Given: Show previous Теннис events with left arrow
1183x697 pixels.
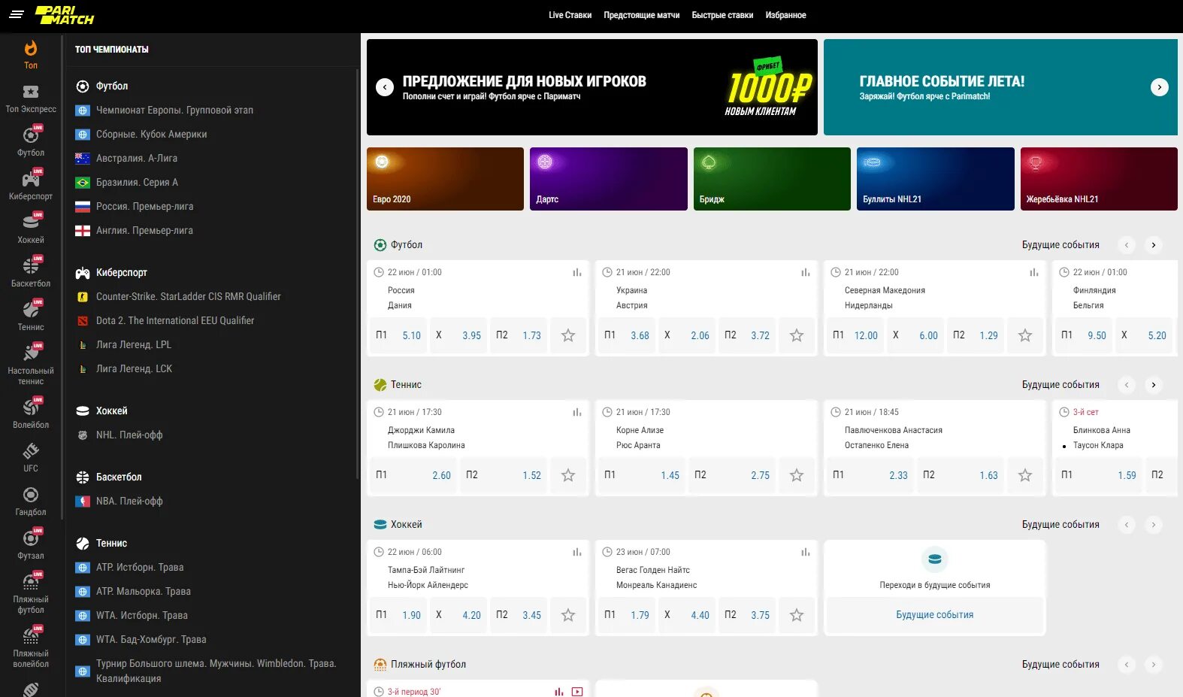Looking at the screenshot, I should [1127, 385].
